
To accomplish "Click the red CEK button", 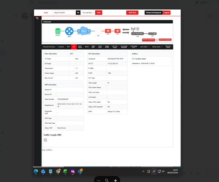I will pyautogui.click(x=99, y=13).
